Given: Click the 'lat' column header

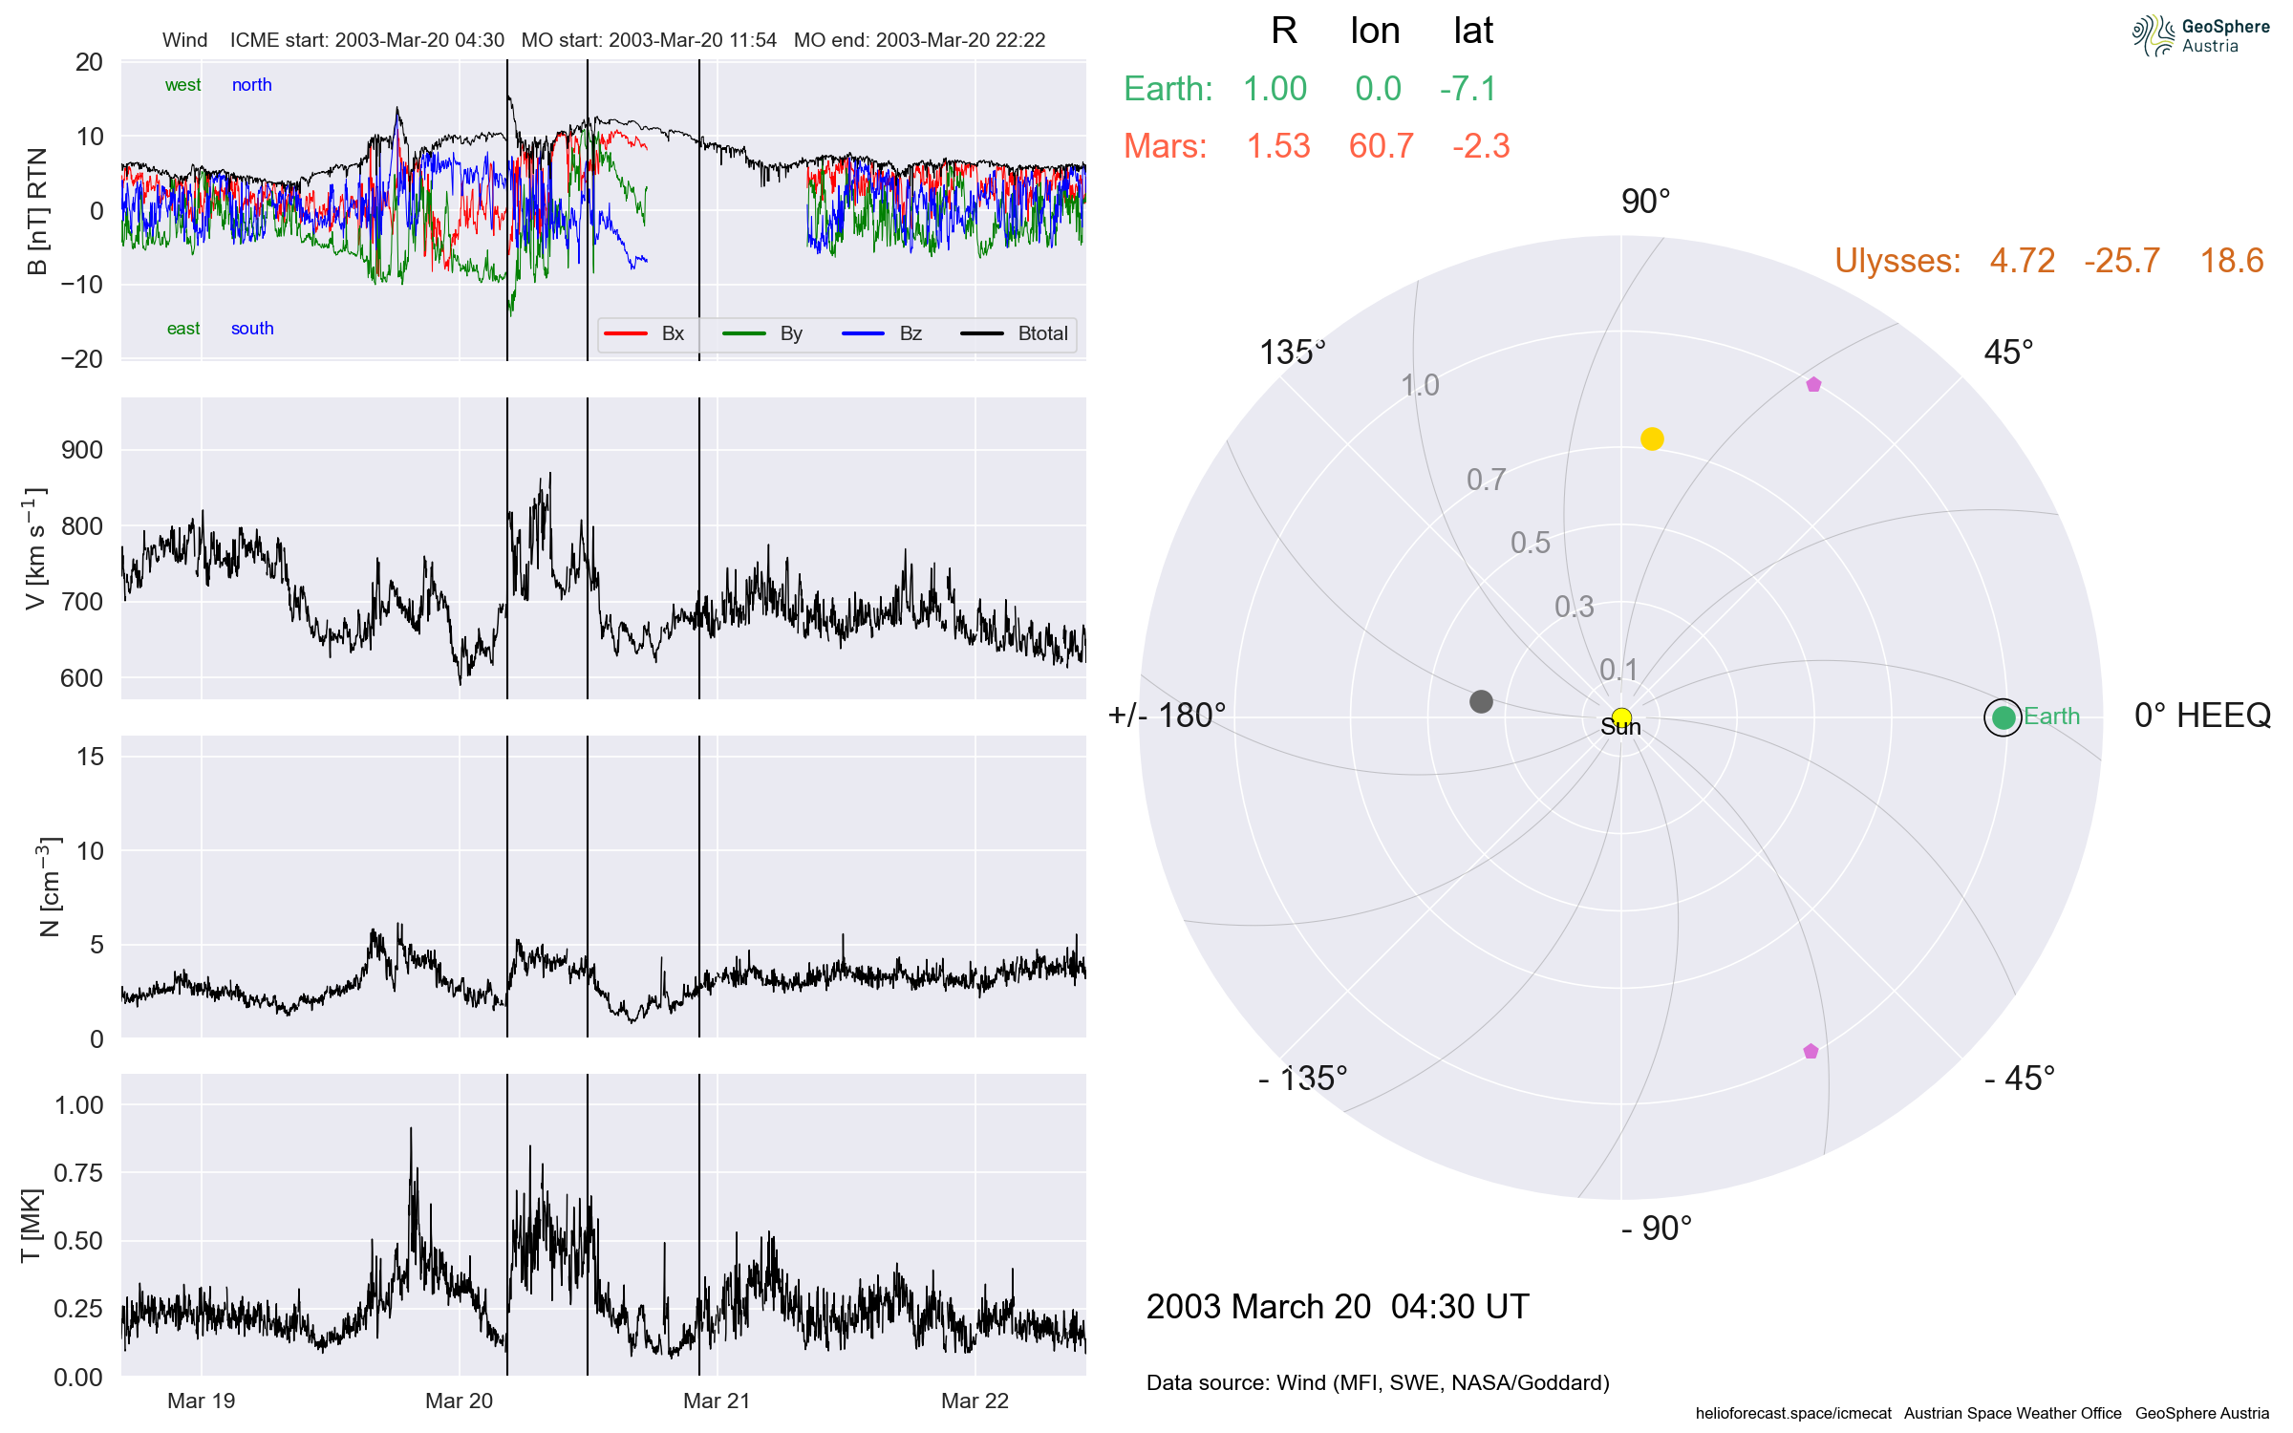Looking at the screenshot, I should [x=1473, y=31].
